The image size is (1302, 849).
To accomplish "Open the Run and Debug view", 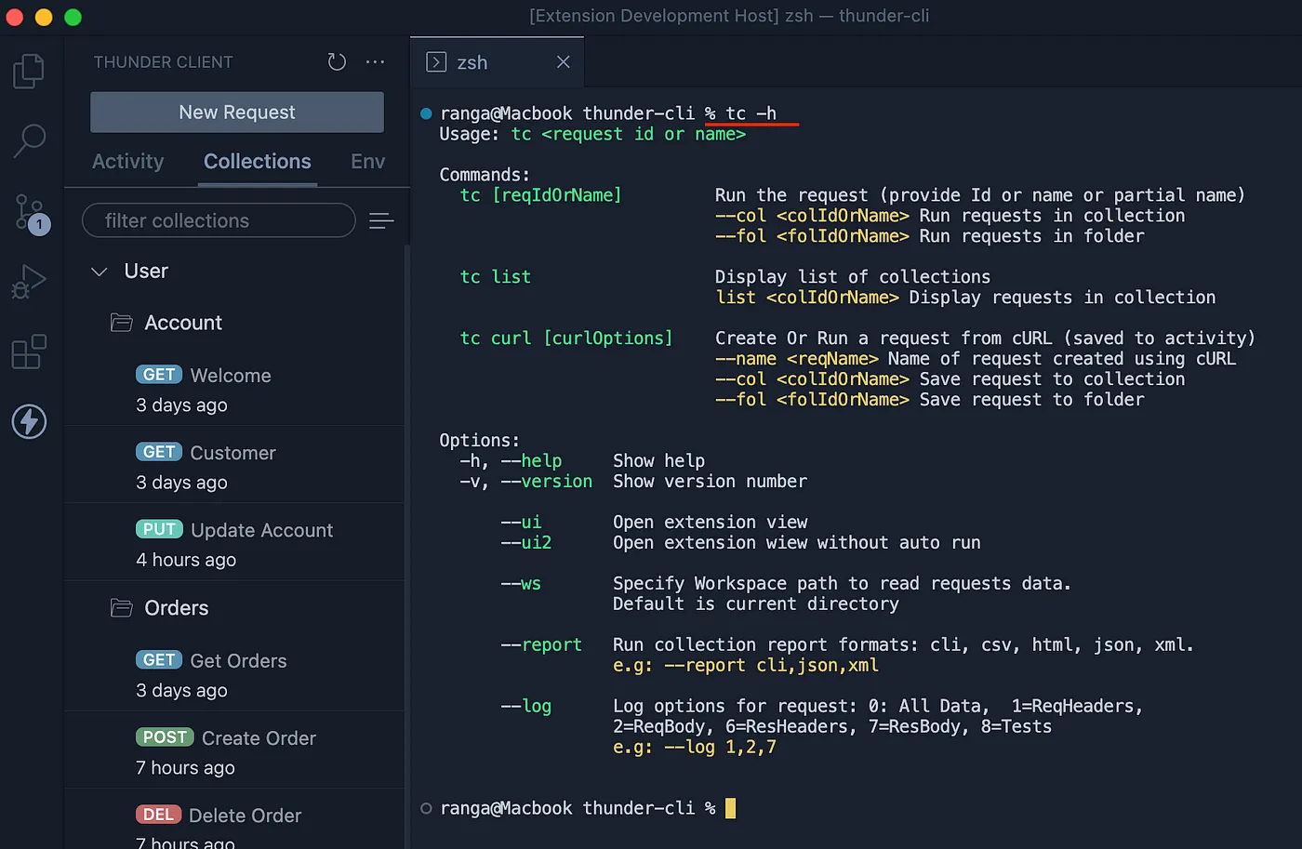I will tap(29, 282).
